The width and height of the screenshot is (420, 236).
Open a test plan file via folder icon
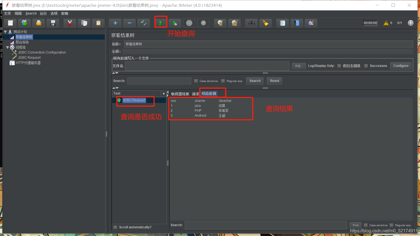coord(39,23)
